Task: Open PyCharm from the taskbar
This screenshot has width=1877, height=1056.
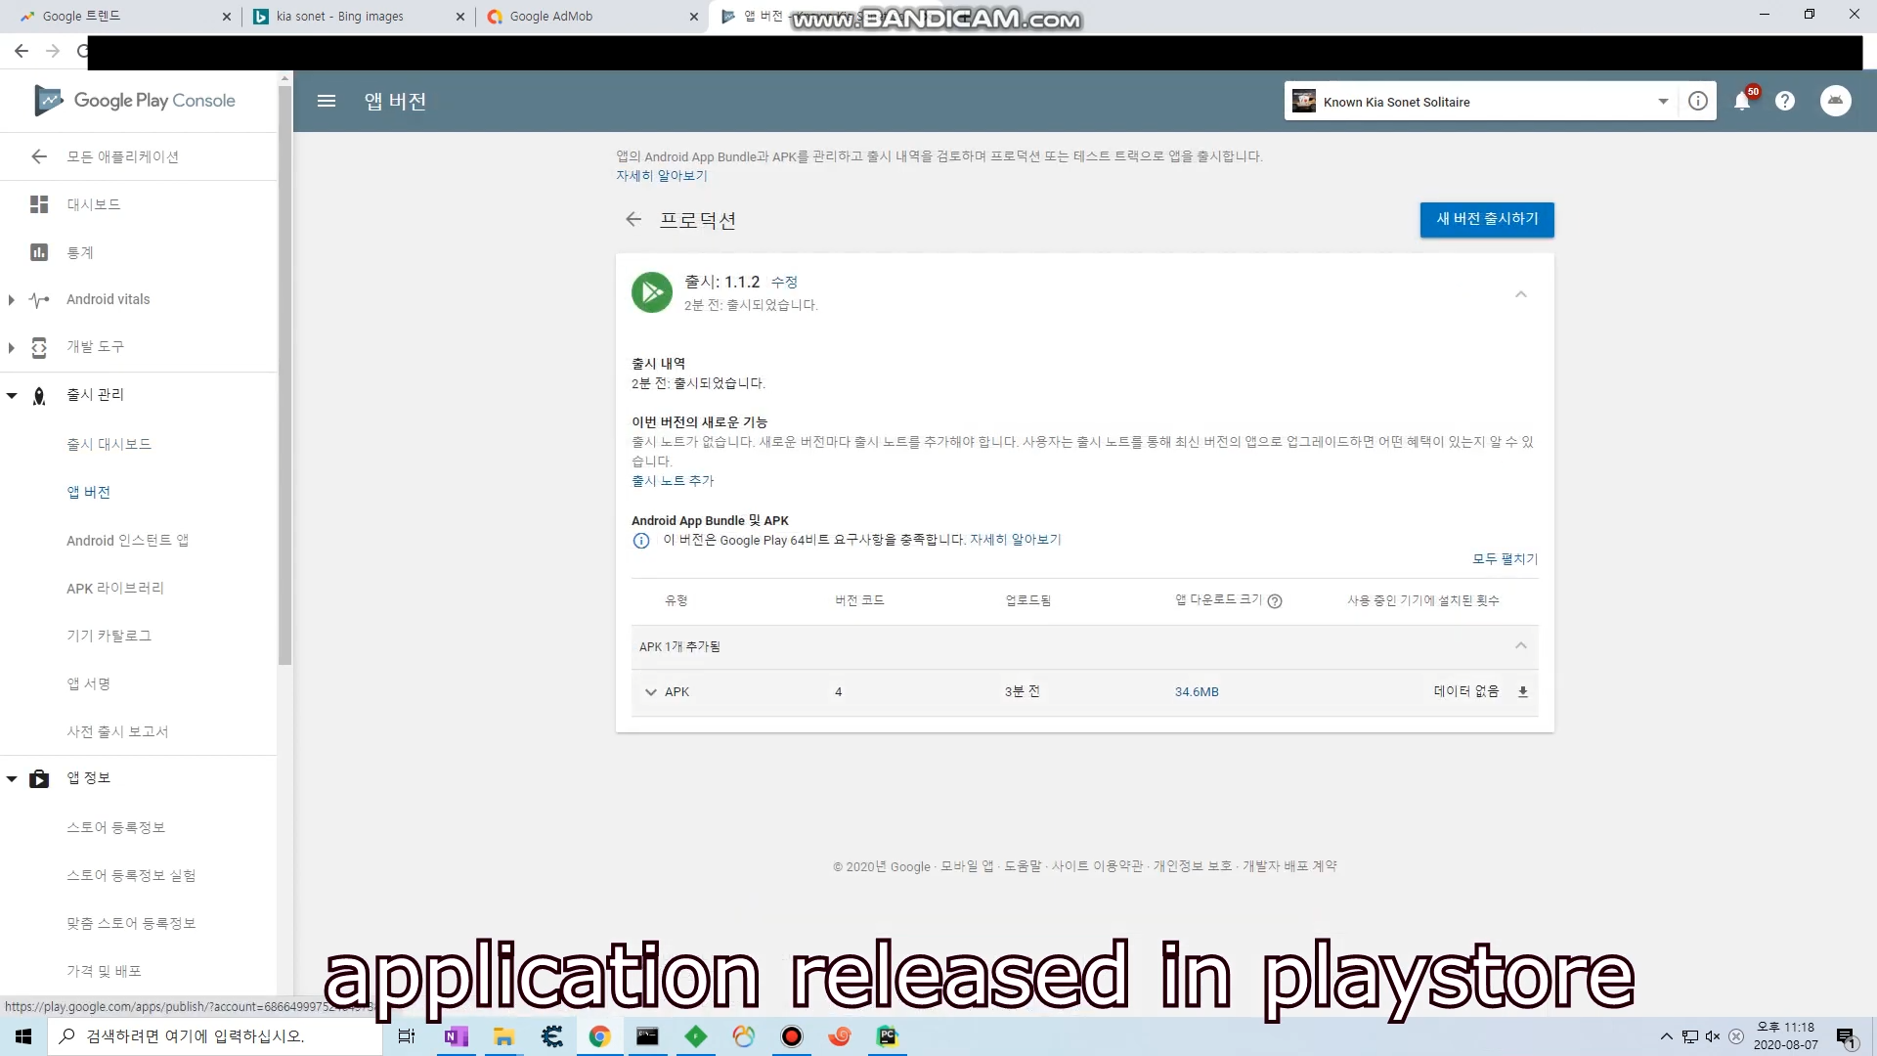Action: 888,1036
